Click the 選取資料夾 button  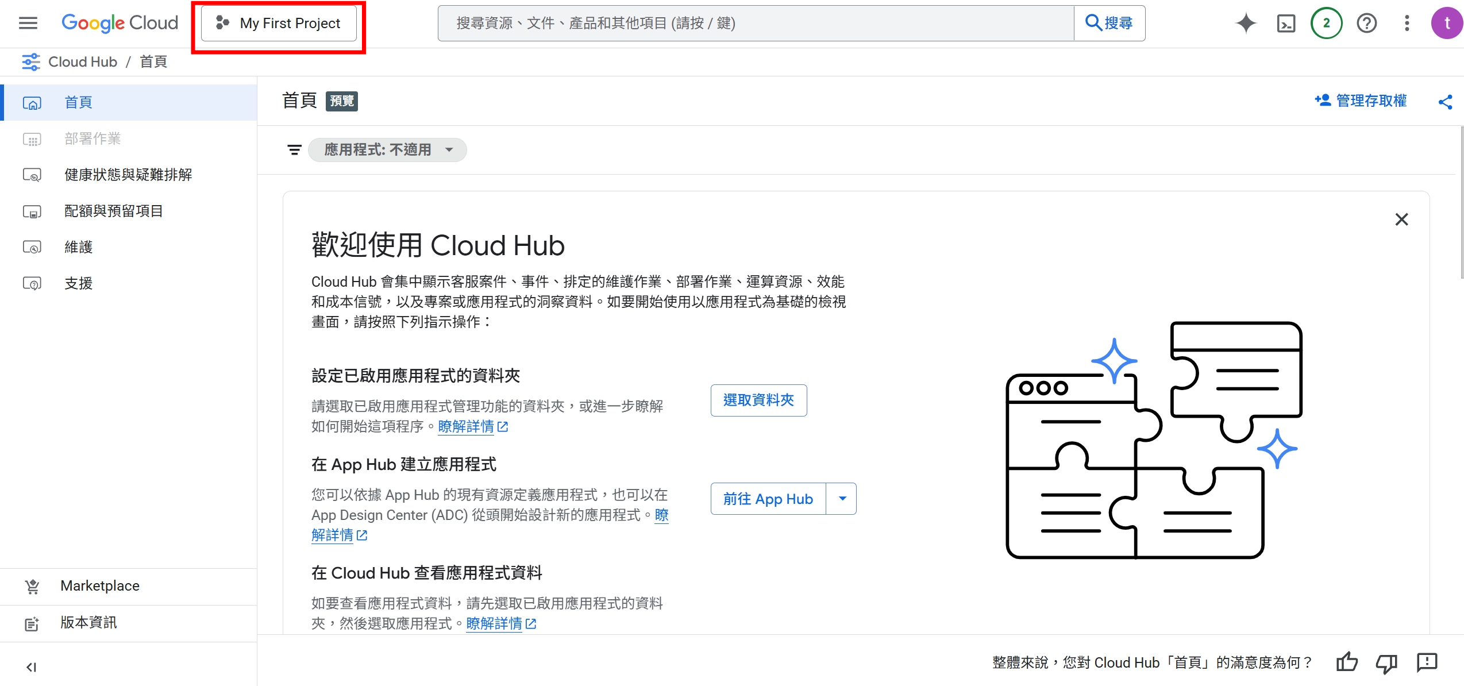pyautogui.click(x=758, y=400)
